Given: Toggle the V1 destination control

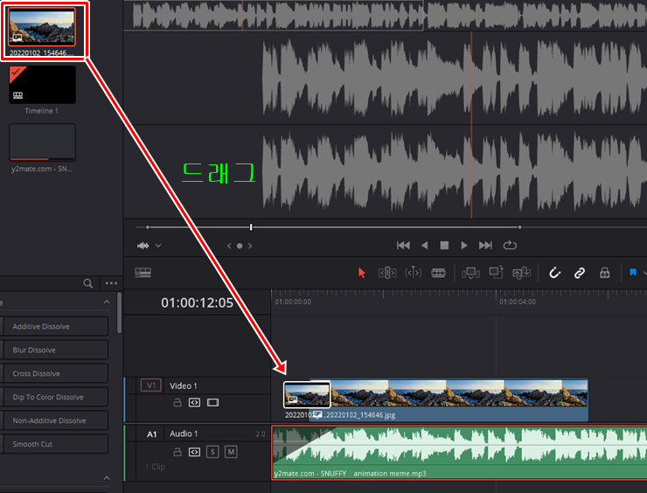Looking at the screenshot, I should pos(151,385).
